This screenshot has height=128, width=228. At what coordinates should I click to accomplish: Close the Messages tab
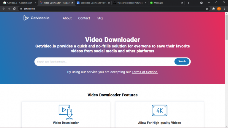tap(182, 3)
